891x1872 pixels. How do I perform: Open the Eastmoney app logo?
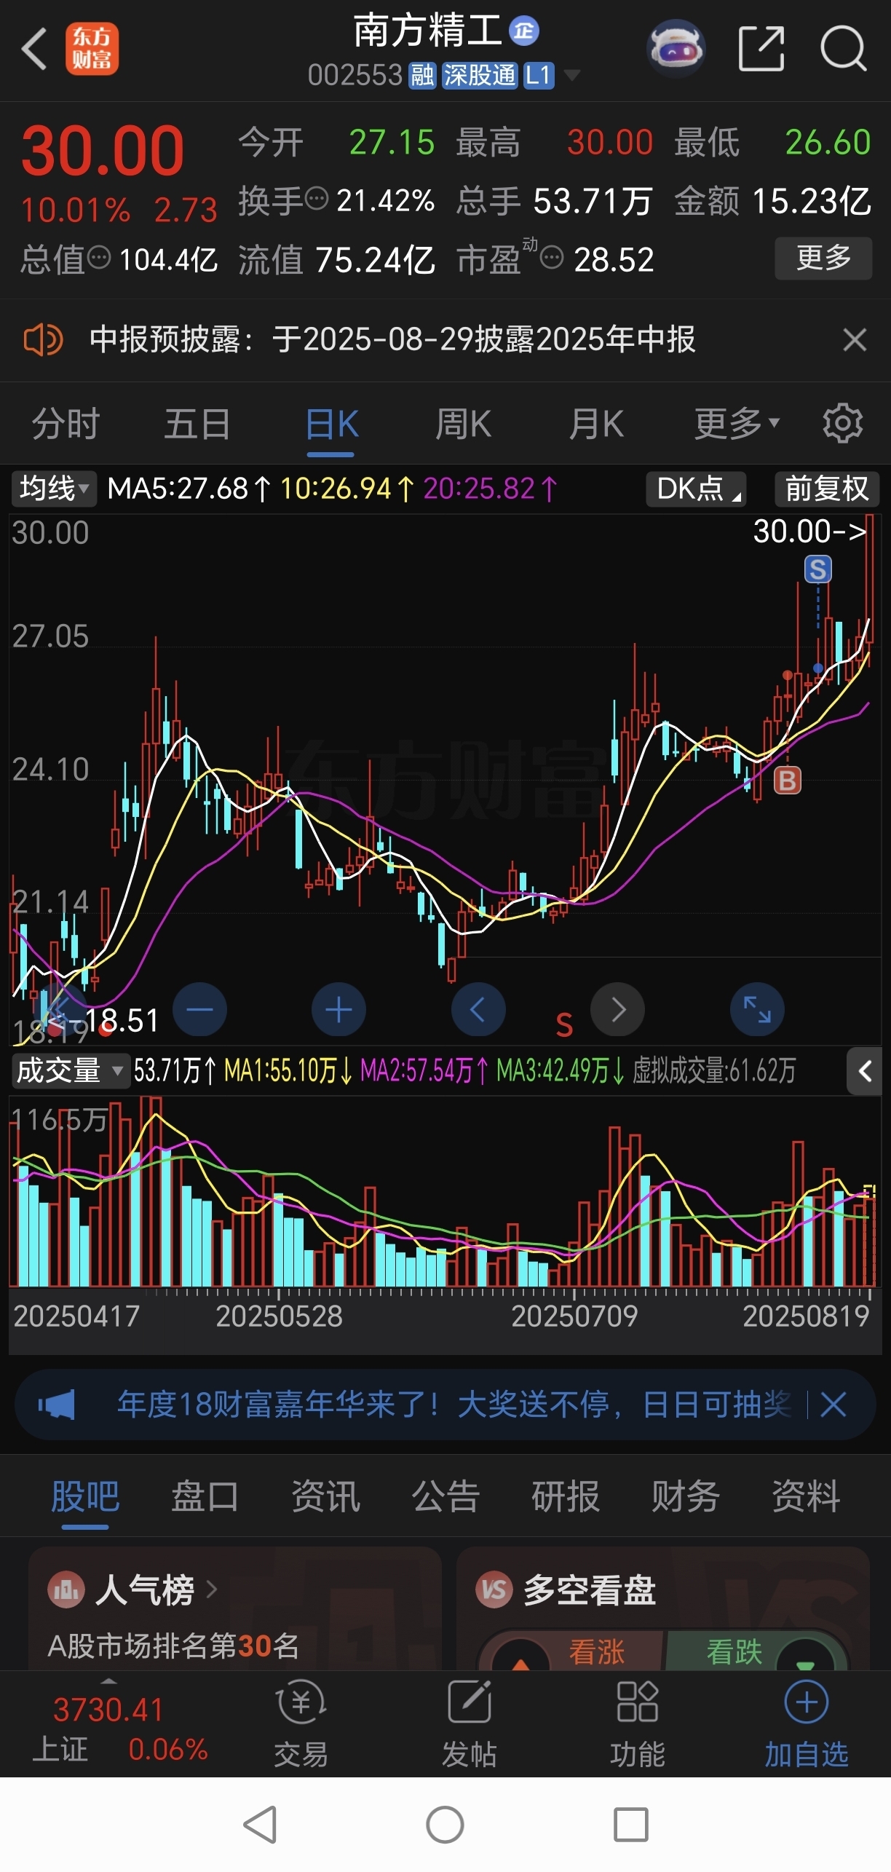(92, 49)
